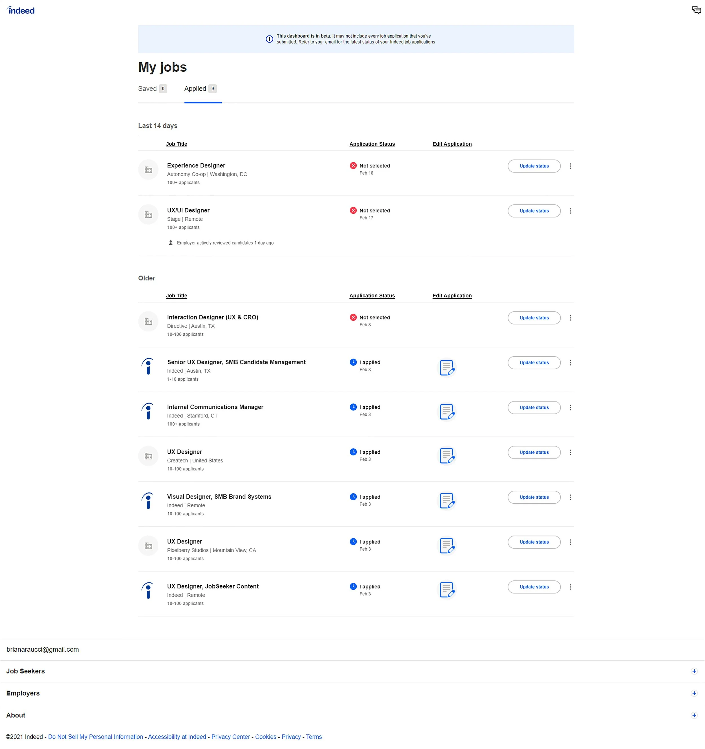Open Visual Designer, SMB Brand Systems title

219,497
